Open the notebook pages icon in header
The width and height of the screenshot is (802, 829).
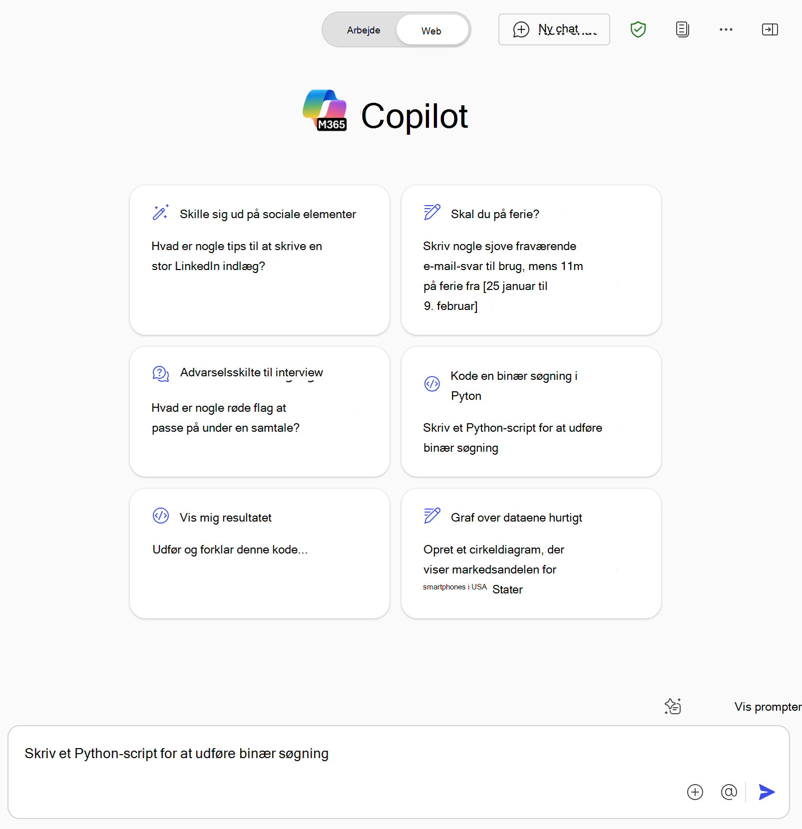tap(682, 29)
